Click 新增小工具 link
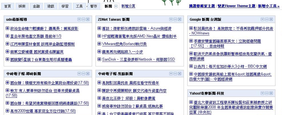The width and height of the screenshot is (282, 115). [269, 6]
